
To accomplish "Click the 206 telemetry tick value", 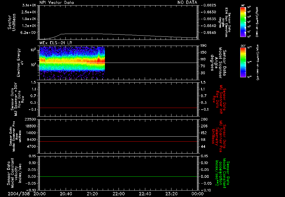I will point(204,126).
